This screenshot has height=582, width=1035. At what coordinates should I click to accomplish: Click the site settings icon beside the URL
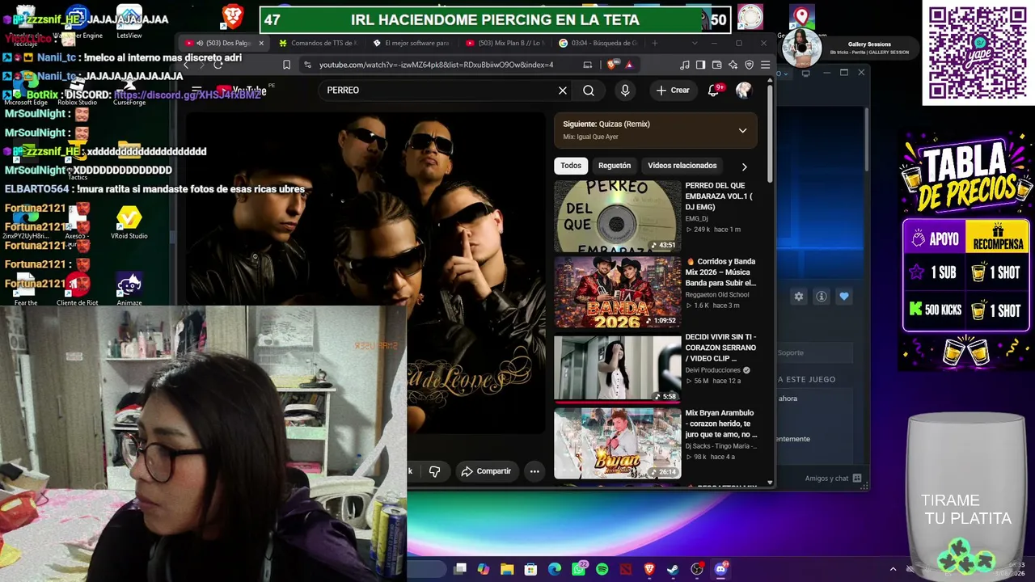307,65
